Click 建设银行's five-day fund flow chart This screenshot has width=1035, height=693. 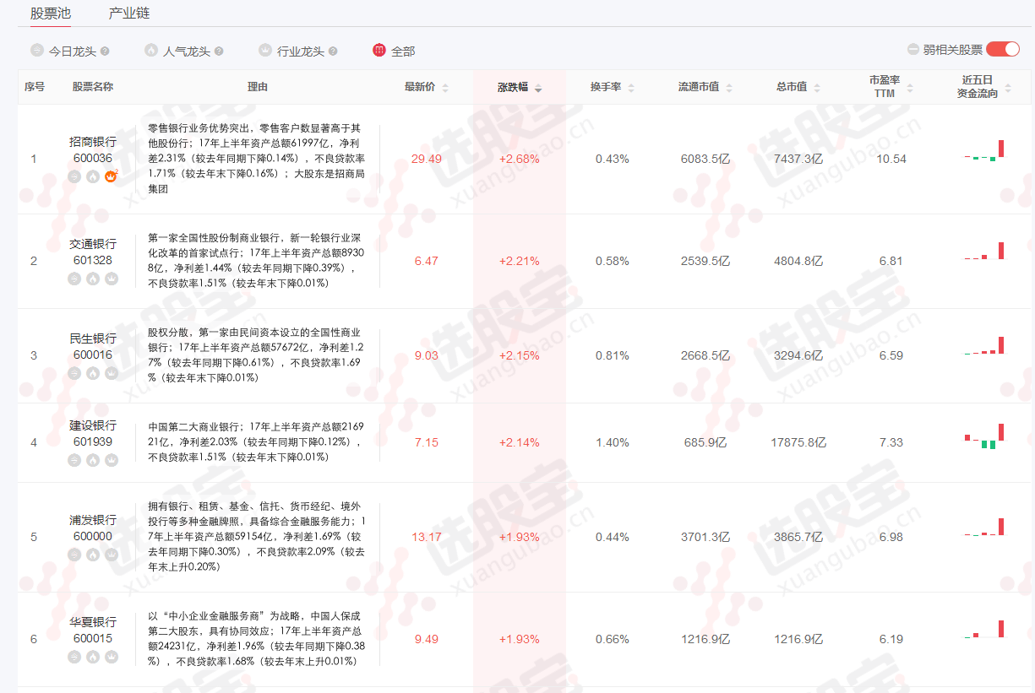(984, 436)
